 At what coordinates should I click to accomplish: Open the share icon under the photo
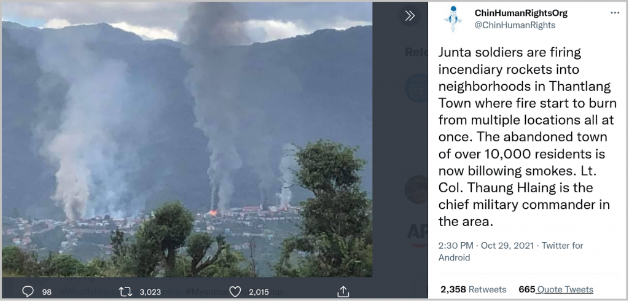pos(343,291)
